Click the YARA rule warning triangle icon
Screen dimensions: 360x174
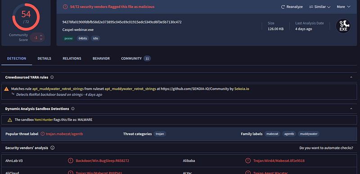pyautogui.click(x=6, y=89)
